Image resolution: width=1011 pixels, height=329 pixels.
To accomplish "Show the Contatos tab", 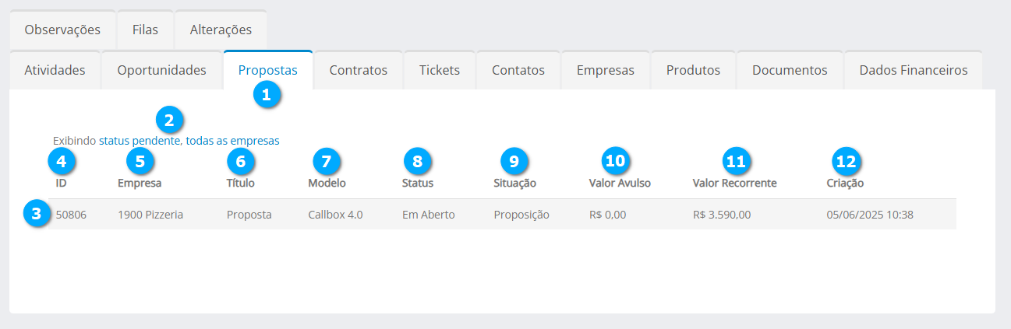I will click(x=518, y=70).
